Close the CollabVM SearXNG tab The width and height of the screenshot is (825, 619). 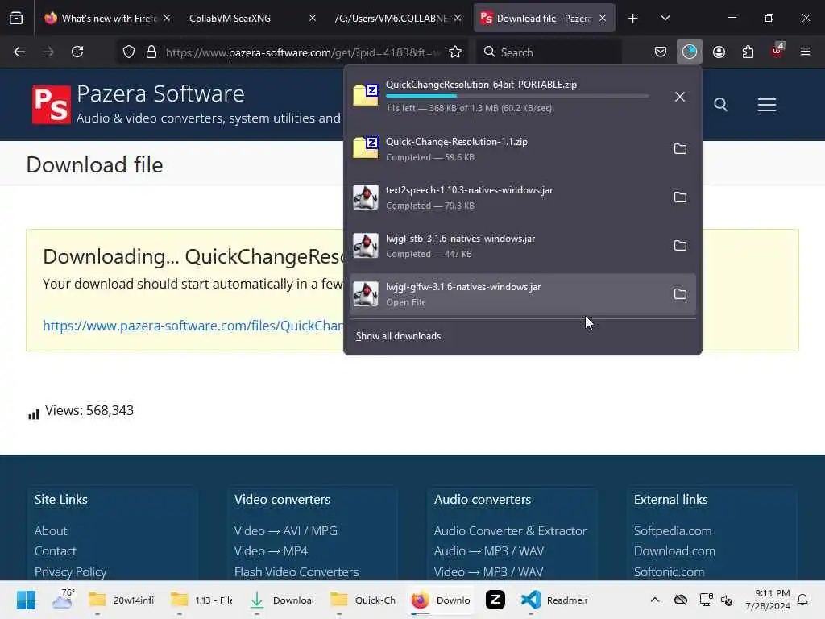point(313,19)
